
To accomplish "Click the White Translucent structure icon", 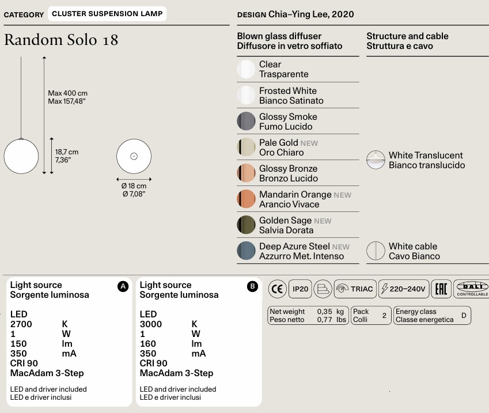I will tap(376, 160).
